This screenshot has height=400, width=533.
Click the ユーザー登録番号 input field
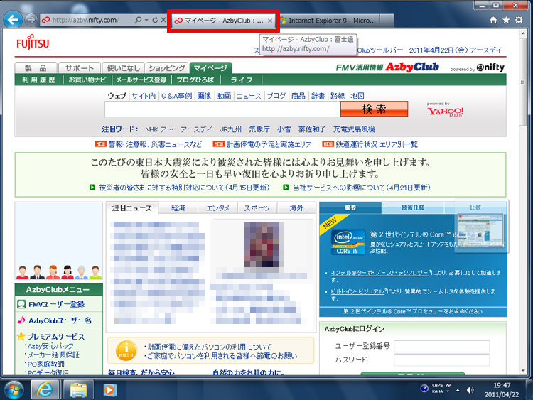pos(441,346)
